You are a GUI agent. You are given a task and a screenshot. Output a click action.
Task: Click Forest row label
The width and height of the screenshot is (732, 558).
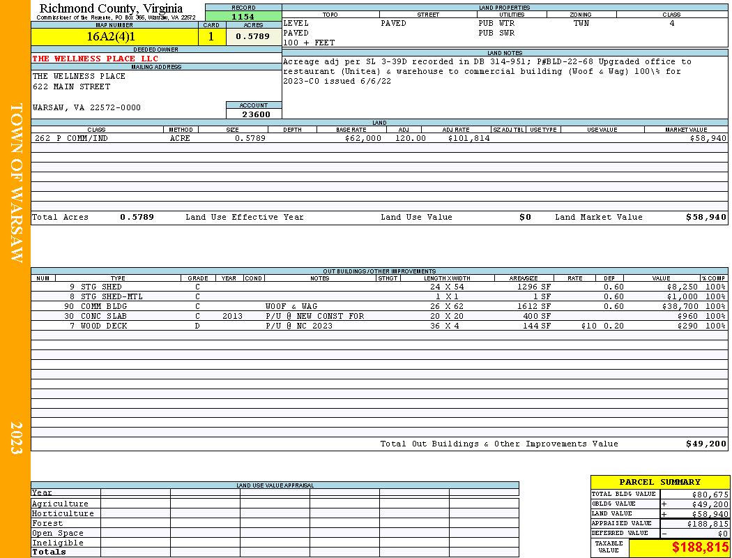point(47,523)
